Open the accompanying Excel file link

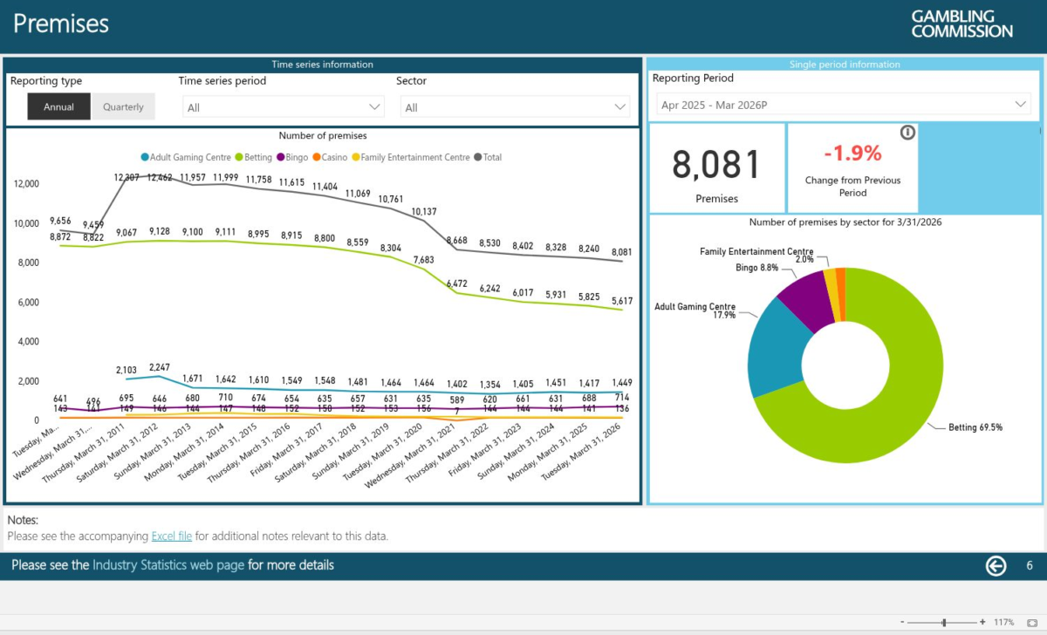pos(172,536)
